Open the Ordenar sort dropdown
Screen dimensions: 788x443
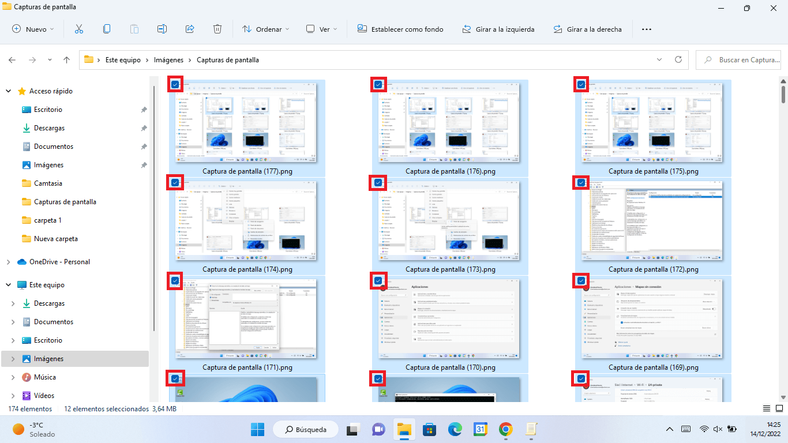click(x=265, y=29)
